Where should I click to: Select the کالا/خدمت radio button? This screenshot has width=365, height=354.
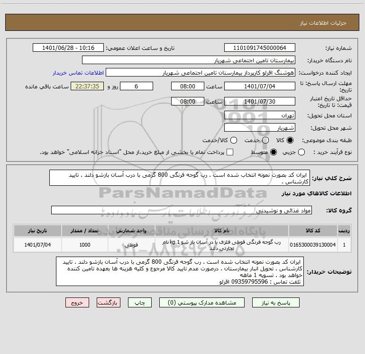point(234,140)
